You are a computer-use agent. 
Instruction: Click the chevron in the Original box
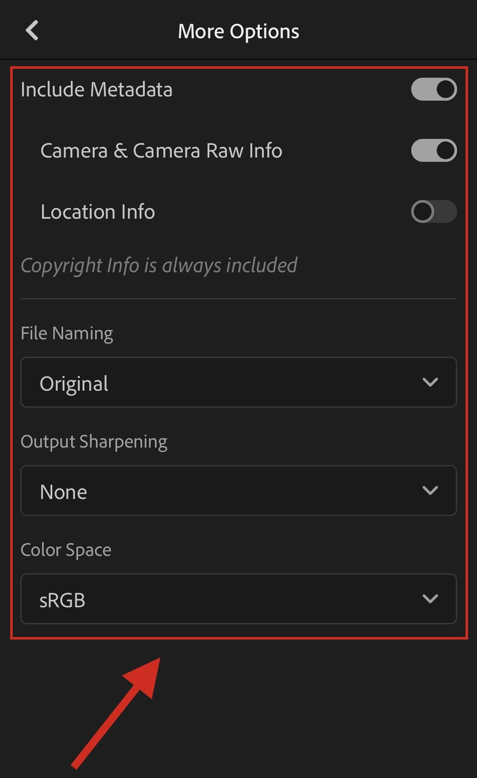tap(430, 382)
